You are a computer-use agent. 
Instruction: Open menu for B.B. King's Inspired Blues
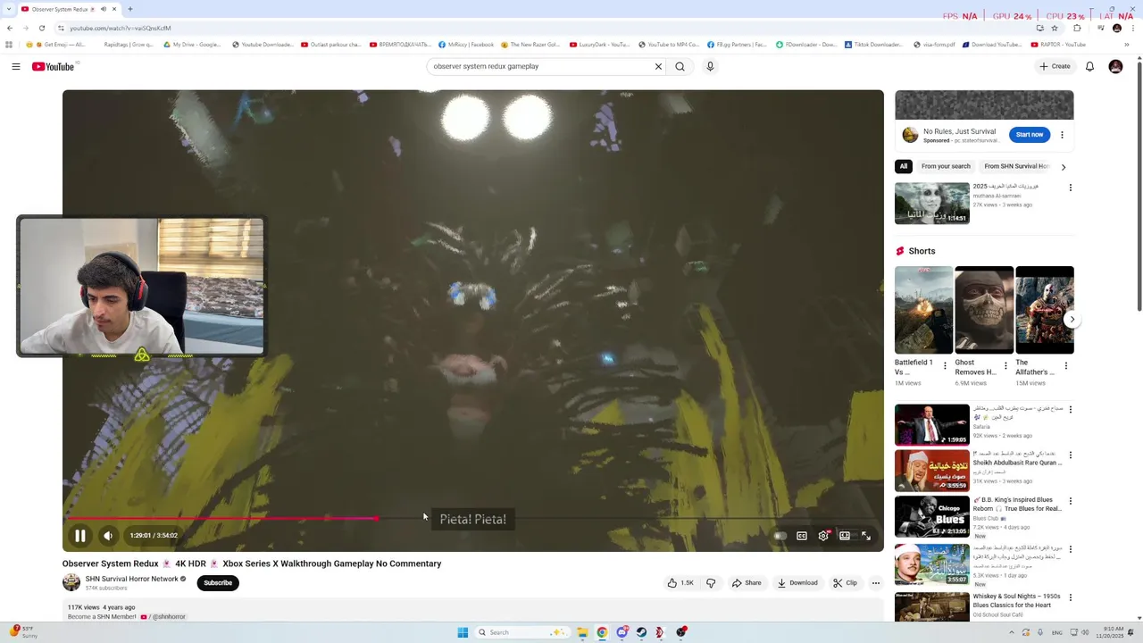[x=1070, y=501]
